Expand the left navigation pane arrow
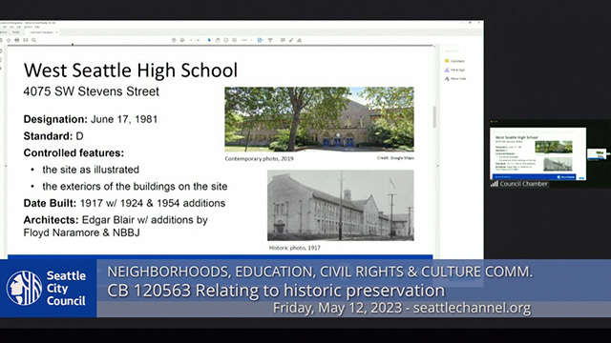This screenshot has height=343, width=611. coord(5,166)
